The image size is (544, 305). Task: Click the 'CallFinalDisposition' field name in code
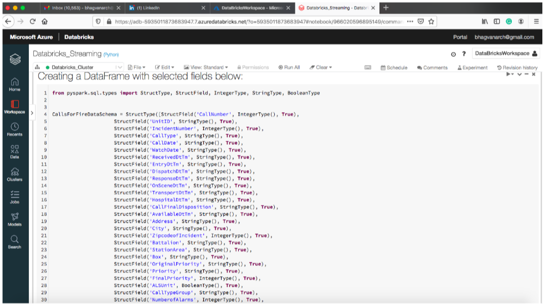pyautogui.click(x=182, y=207)
